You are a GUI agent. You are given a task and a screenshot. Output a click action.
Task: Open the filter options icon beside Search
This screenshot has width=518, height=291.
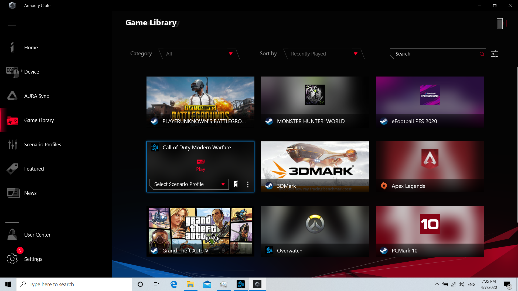pyautogui.click(x=494, y=54)
